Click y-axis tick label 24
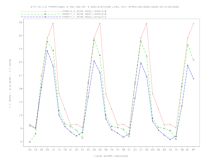This screenshot has height=163, width=211. pos(20,62)
